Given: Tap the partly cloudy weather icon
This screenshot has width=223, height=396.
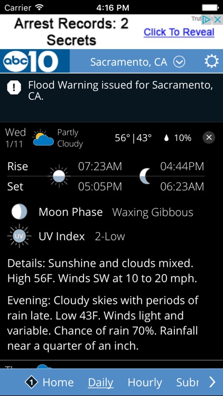Looking at the screenshot, I should click(x=43, y=138).
